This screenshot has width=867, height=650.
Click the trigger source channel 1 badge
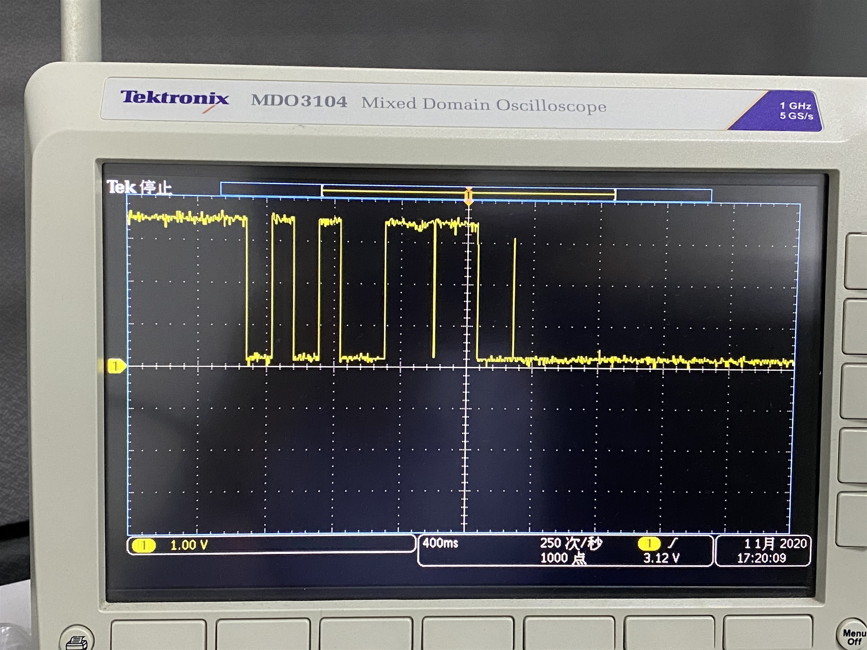649,544
